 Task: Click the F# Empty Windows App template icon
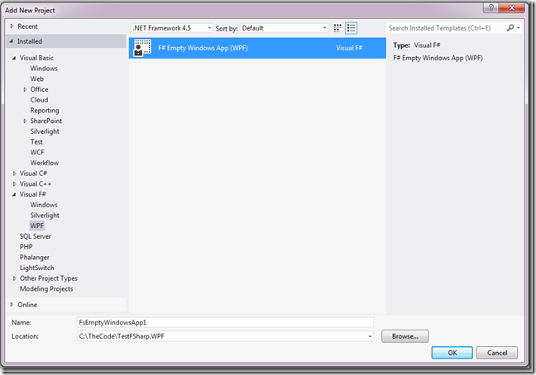(x=142, y=48)
